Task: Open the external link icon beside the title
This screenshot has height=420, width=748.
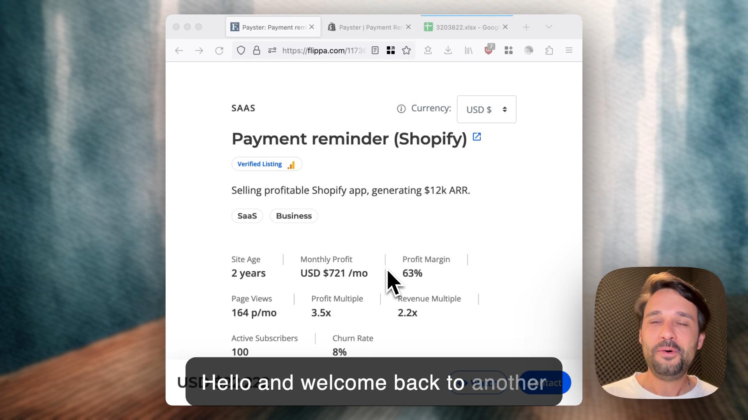Action: point(477,137)
